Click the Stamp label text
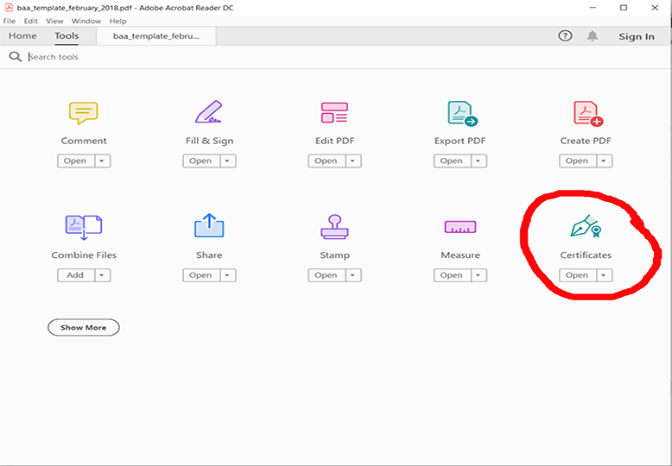 [335, 255]
